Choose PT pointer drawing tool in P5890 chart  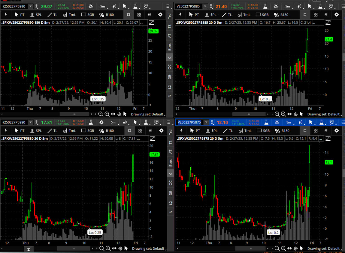19,15
